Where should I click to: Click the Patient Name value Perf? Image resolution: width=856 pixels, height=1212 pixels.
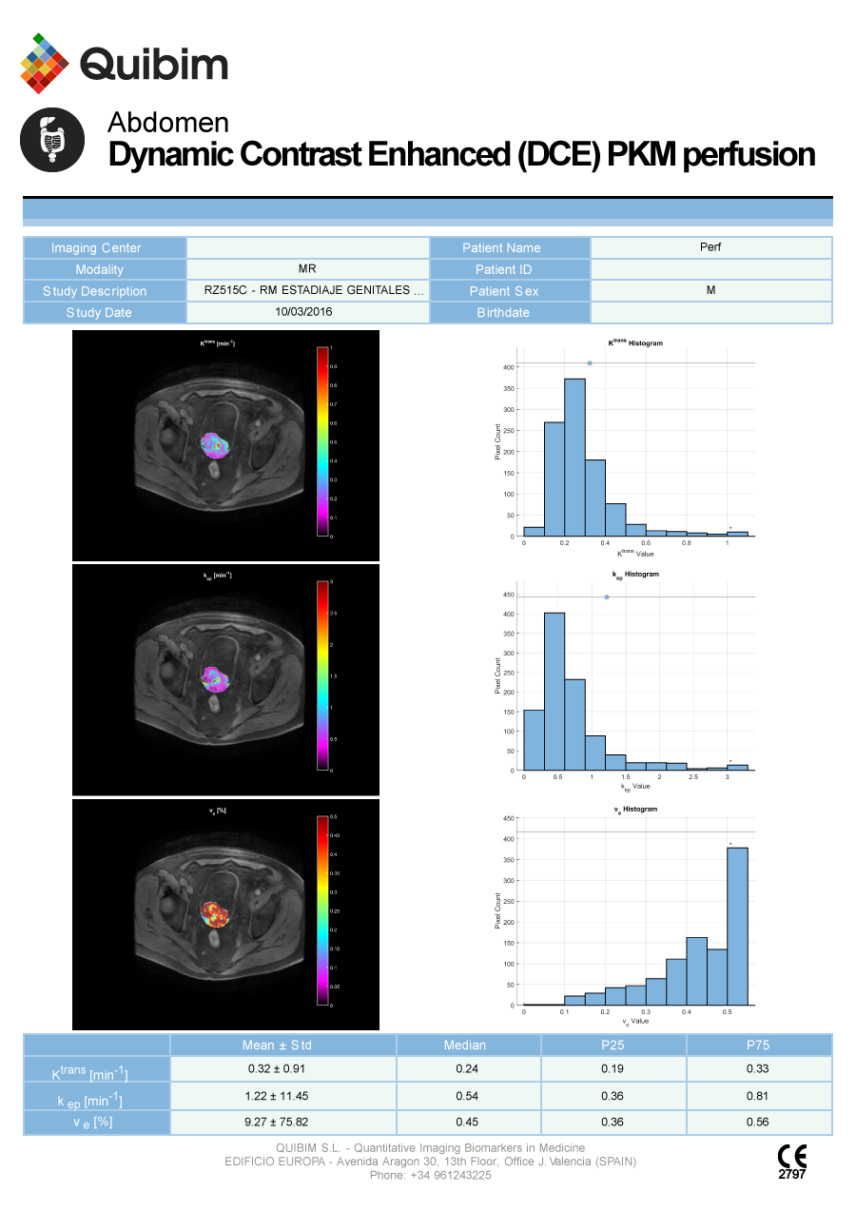click(x=711, y=247)
